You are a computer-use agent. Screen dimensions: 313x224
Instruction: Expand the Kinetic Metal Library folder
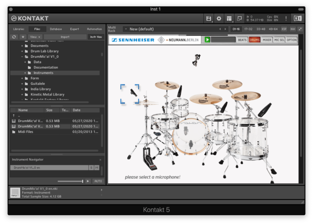coord(22,95)
